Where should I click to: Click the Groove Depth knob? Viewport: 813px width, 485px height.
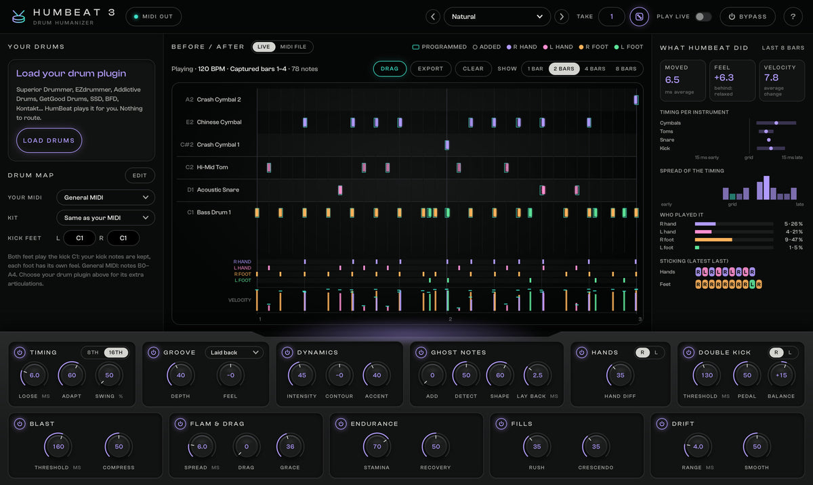point(181,375)
